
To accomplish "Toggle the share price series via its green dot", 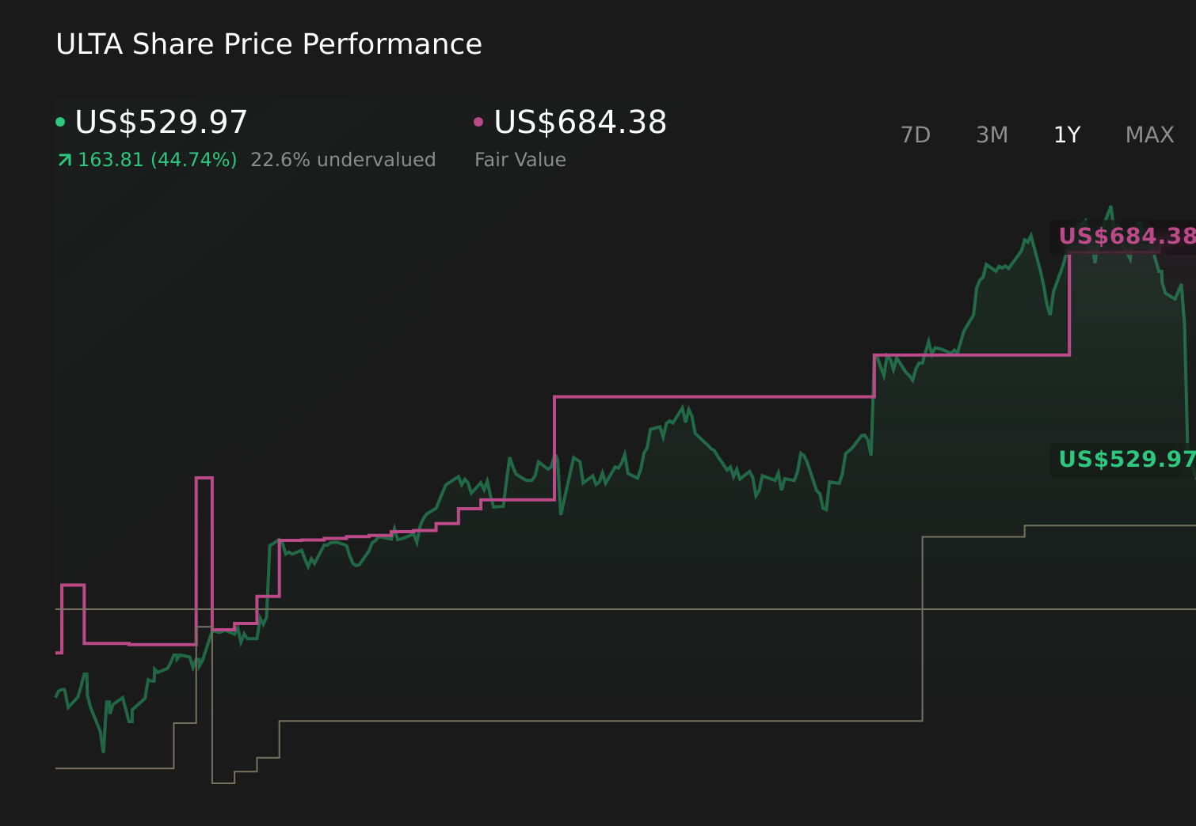I will point(61,121).
